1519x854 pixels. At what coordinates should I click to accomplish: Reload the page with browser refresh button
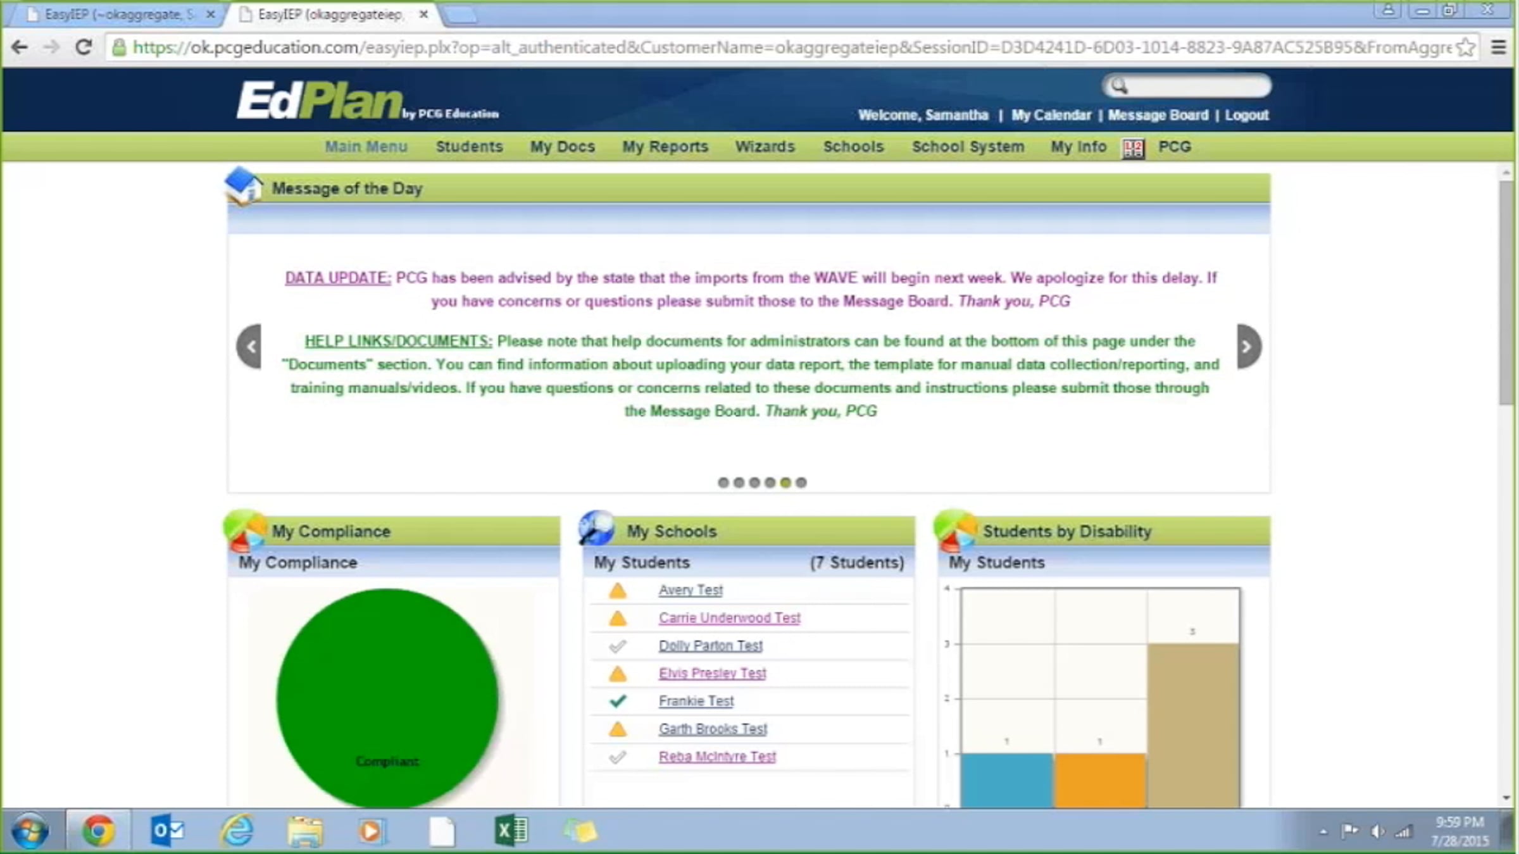tap(83, 47)
